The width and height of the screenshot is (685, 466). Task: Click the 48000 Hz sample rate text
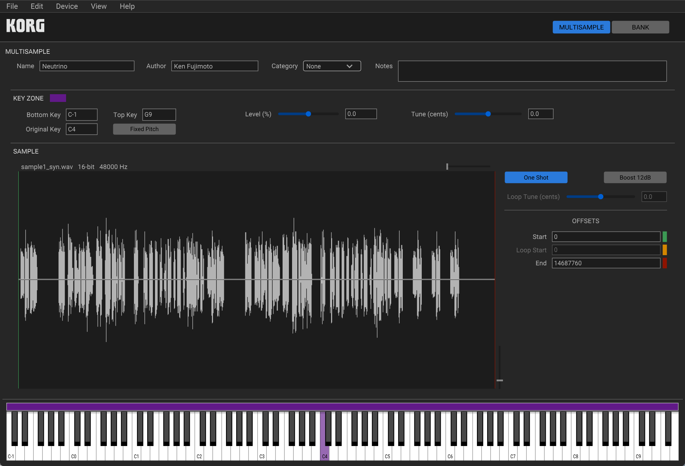click(x=113, y=167)
